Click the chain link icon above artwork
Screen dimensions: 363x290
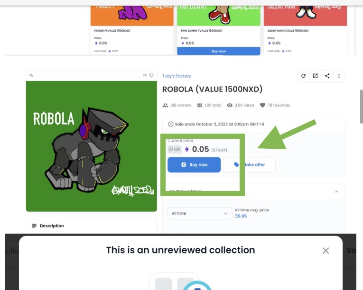[31, 75]
